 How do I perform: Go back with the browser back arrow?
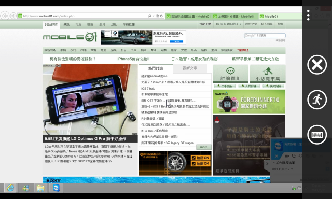(5, 16)
